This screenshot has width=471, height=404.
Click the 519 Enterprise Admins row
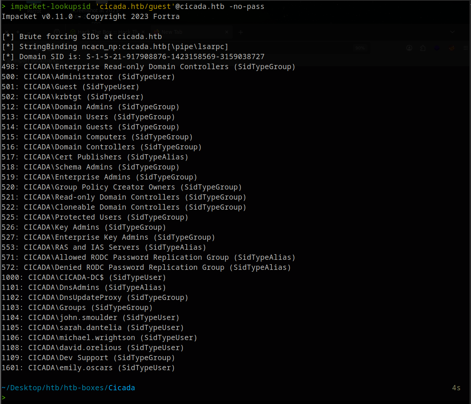99,177
